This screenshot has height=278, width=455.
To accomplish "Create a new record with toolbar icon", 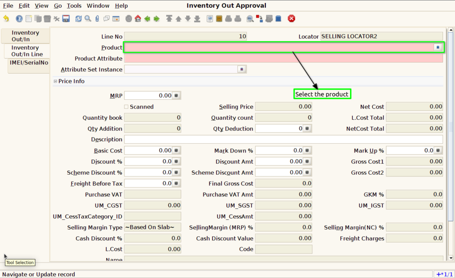I will pyautogui.click(x=29, y=19).
